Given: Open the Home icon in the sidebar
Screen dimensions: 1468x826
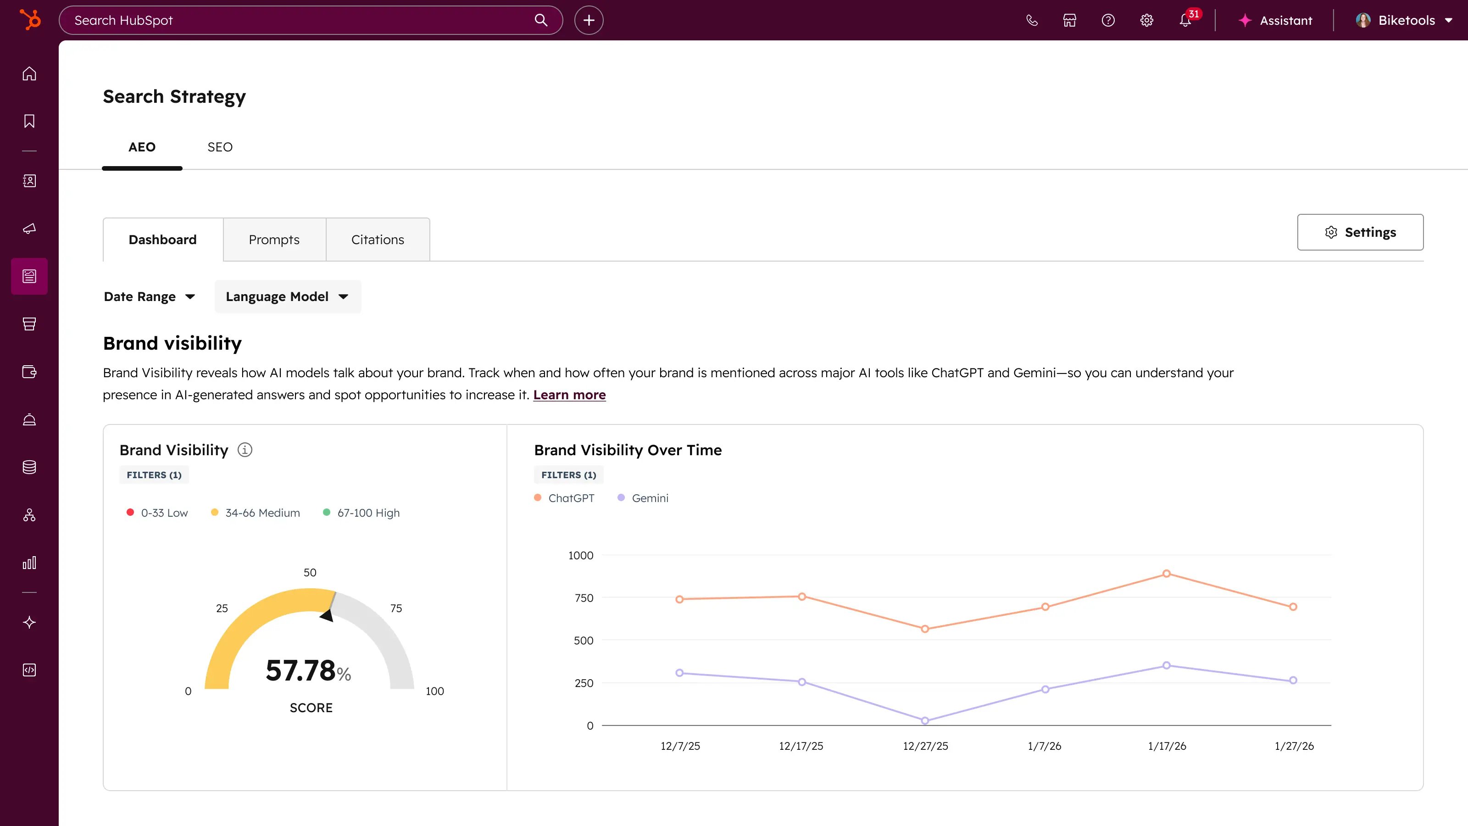Looking at the screenshot, I should [x=29, y=73].
